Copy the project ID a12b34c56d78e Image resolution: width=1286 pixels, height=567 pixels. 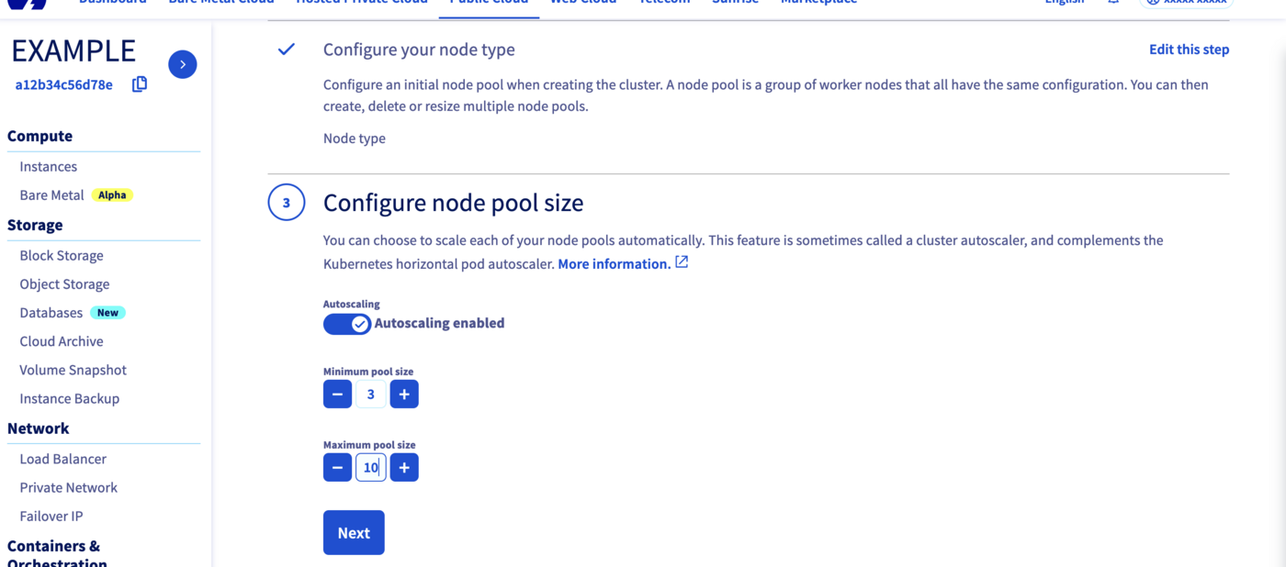(x=140, y=83)
